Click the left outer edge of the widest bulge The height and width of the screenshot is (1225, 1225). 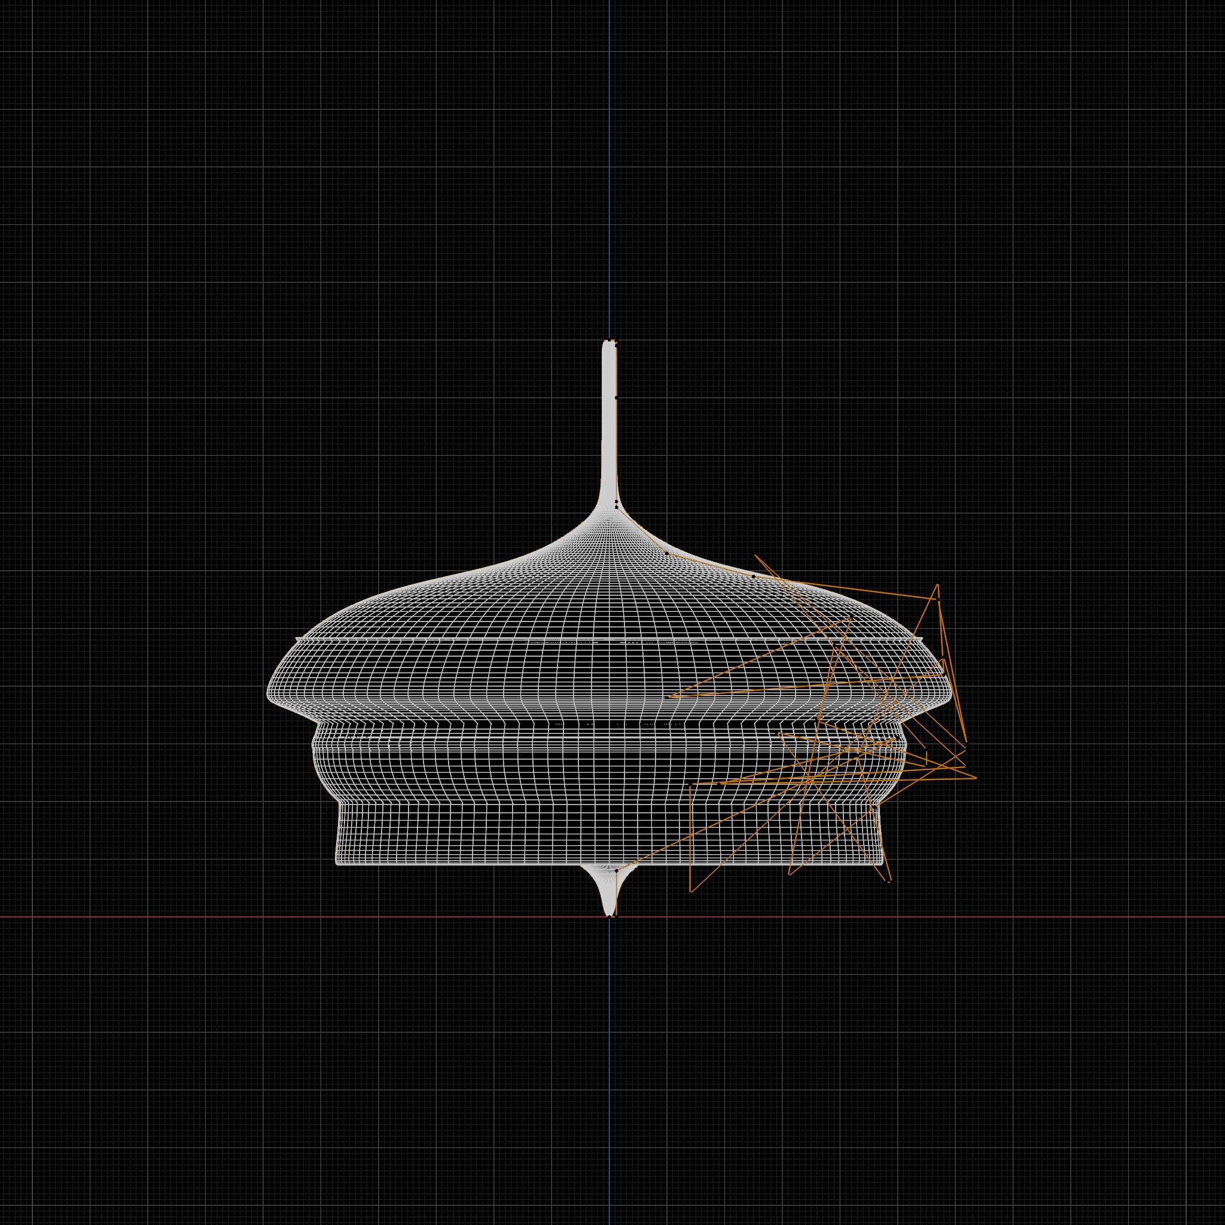click(x=267, y=693)
